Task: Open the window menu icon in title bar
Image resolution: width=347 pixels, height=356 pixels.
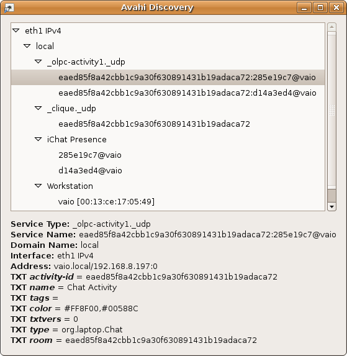Action: (x=9, y=8)
